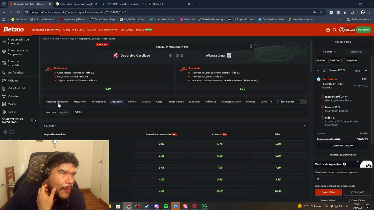374x210 pixels.
Task: Click the Depósito button
Action: [x=363, y=30]
